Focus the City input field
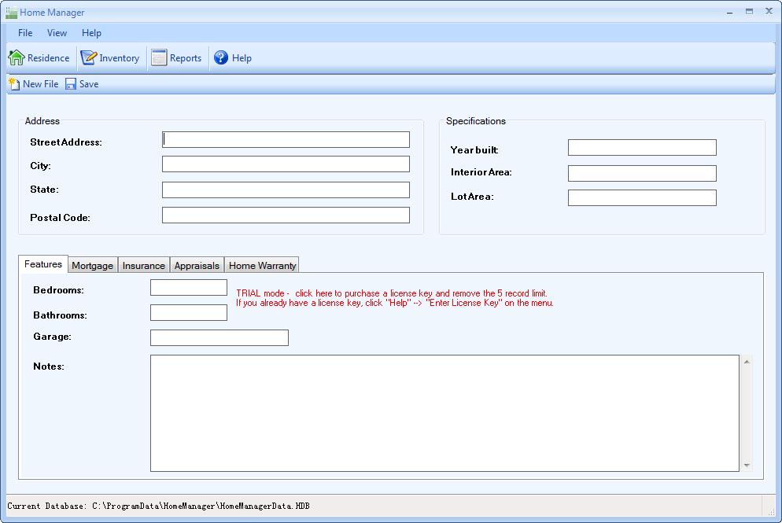Viewport: 782px width, 523px height. tap(286, 164)
